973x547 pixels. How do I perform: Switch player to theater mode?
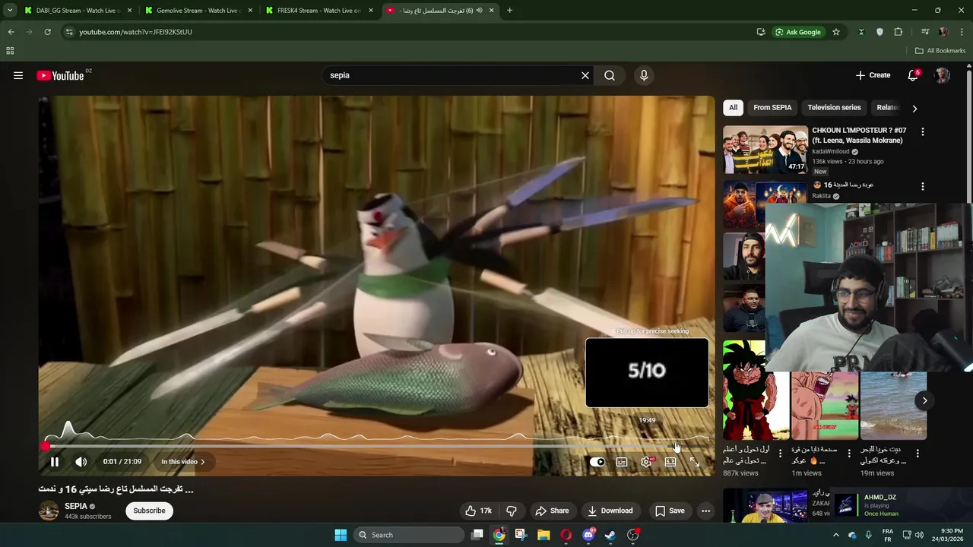point(670,462)
